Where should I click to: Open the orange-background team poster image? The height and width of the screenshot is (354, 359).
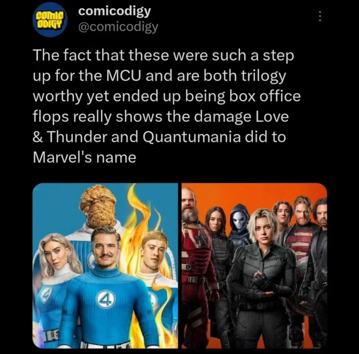point(255,266)
